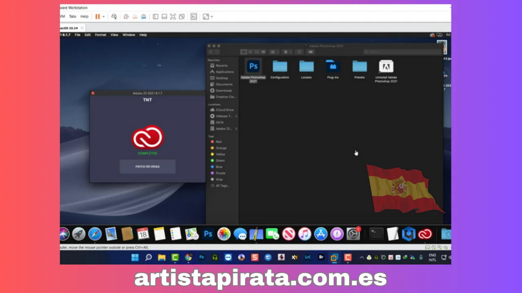Click the PATCH OR DRAG button
This screenshot has width=522, height=293.
pyautogui.click(x=148, y=166)
